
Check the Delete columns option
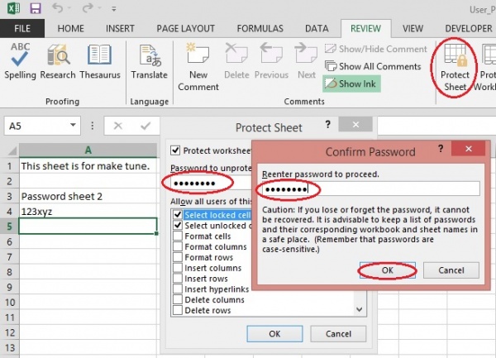178,299
